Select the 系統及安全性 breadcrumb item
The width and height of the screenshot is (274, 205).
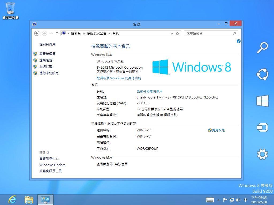(x=97, y=33)
